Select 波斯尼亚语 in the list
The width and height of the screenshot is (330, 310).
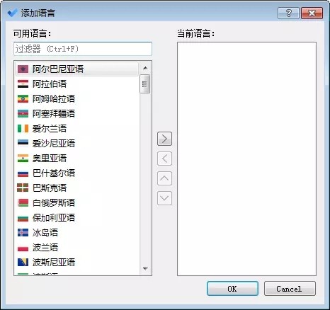click(x=76, y=263)
